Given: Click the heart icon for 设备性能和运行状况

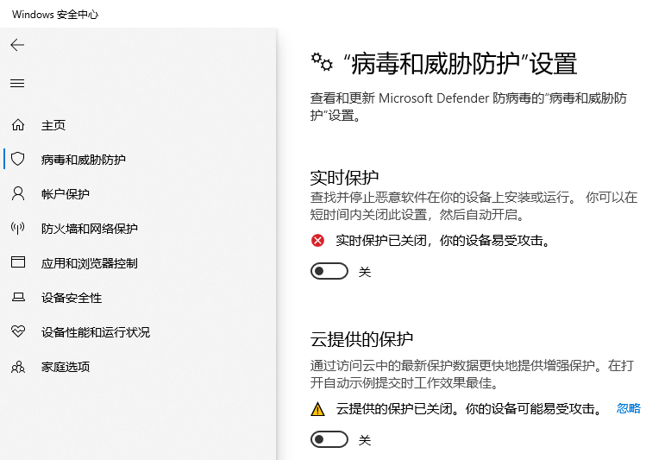Looking at the screenshot, I should (x=18, y=331).
